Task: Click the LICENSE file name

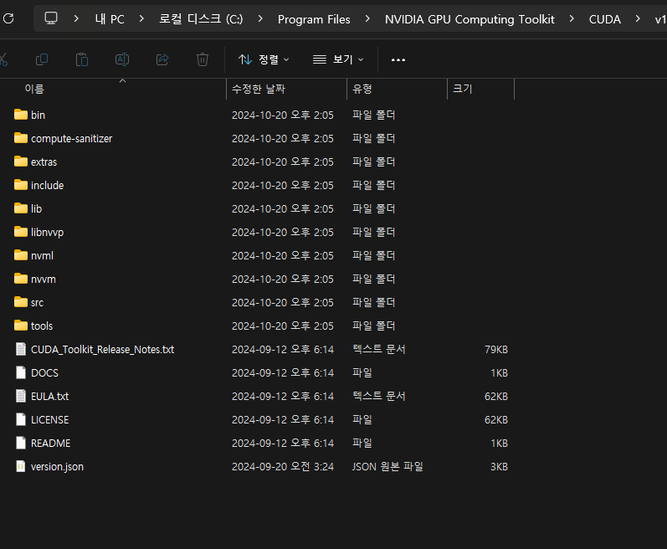Action: [49, 420]
